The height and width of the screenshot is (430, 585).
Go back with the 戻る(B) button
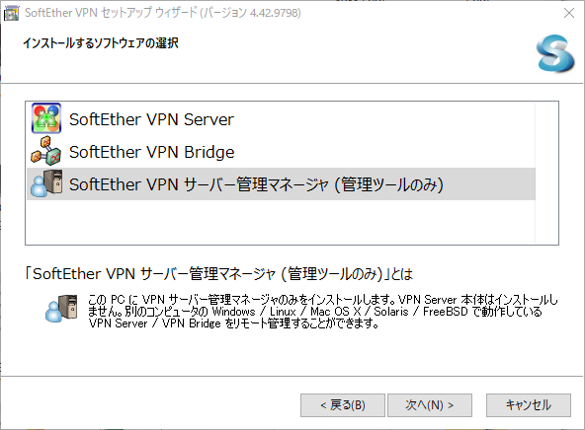tap(343, 405)
